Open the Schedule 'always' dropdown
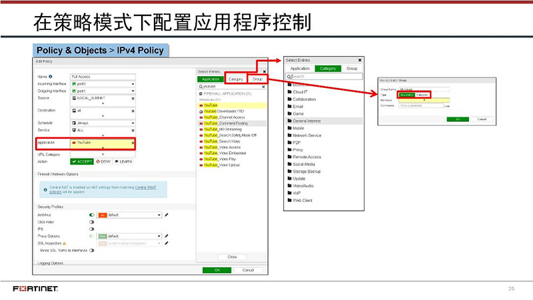Screen dimensions: 533x300 (x=103, y=123)
